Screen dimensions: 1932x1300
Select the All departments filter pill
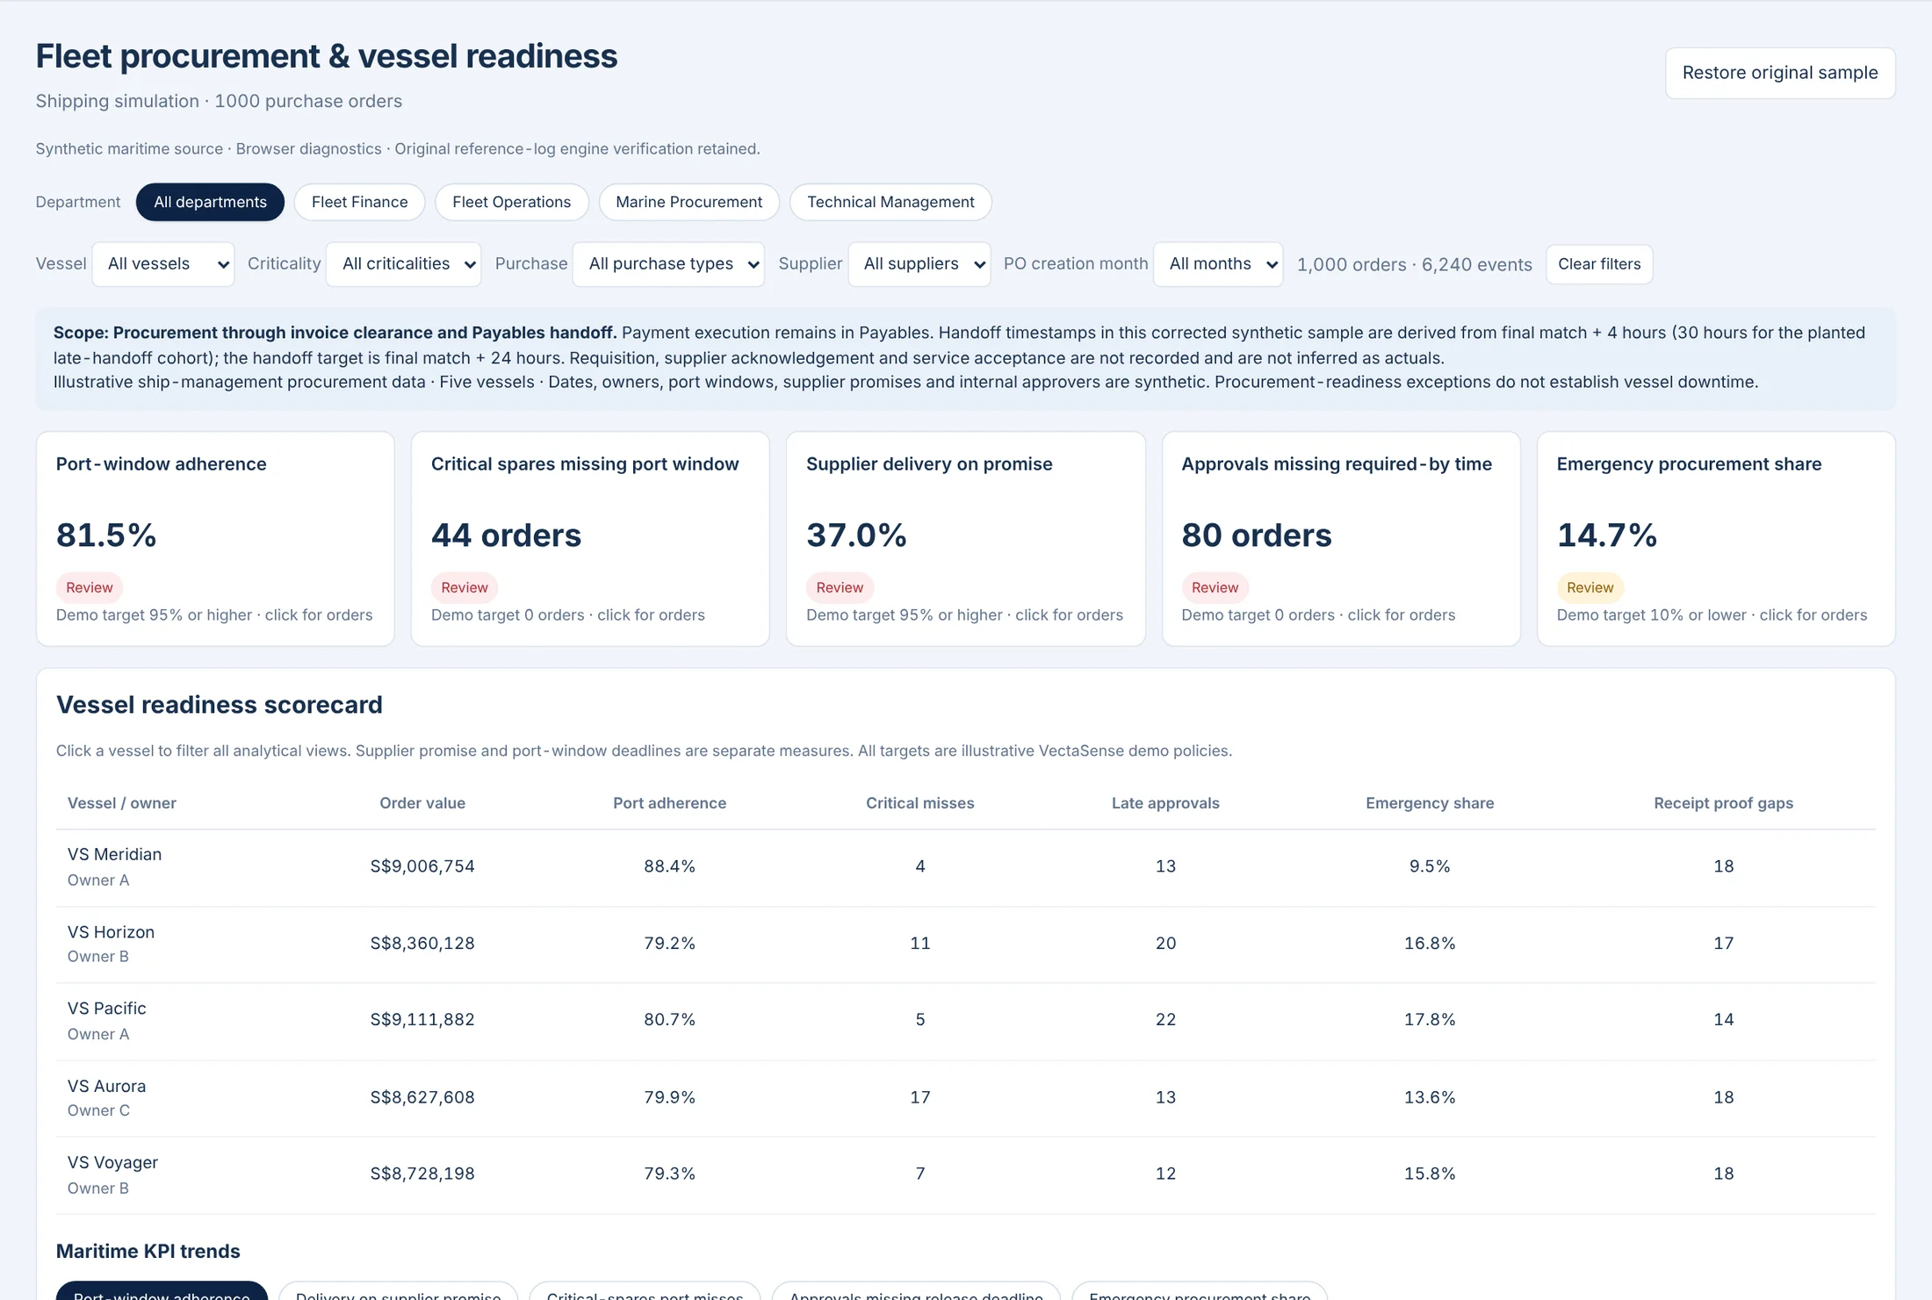(x=210, y=202)
